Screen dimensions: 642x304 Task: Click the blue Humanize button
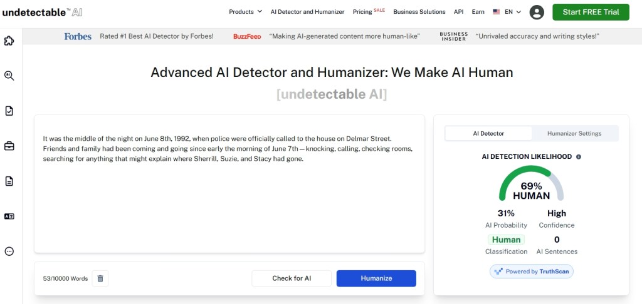coord(376,278)
